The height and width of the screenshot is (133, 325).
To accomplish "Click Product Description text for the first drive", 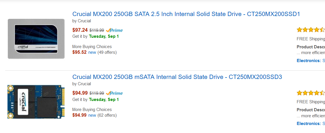I will point(311,47).
